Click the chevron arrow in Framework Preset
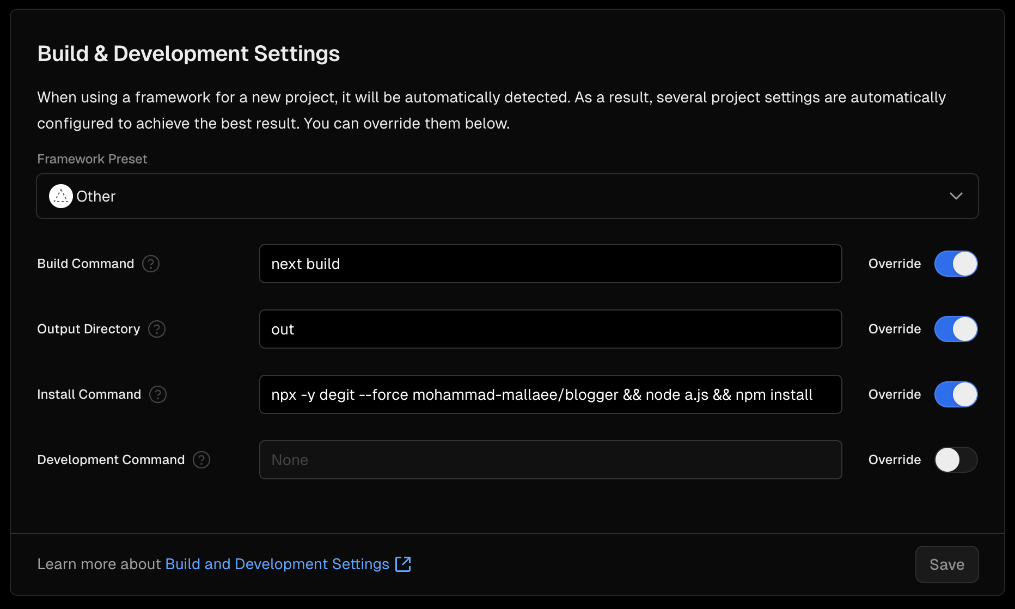 [x=956, y=196]
